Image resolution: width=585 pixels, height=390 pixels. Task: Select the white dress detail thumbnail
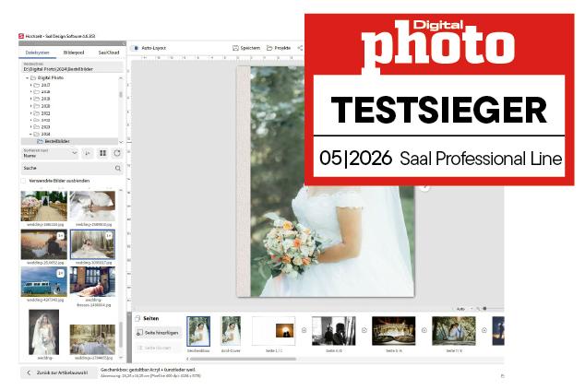[92, 206]
